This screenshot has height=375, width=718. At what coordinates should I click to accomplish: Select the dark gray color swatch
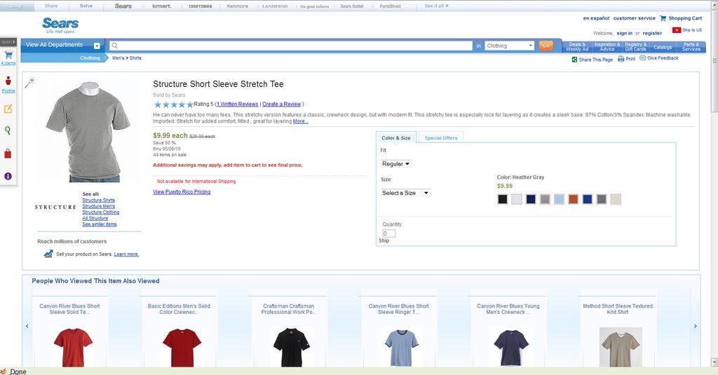[x=602, y=199]
